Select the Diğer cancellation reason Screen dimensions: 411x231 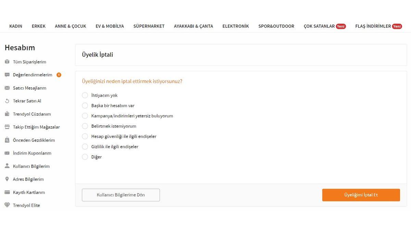click(85, 157)
